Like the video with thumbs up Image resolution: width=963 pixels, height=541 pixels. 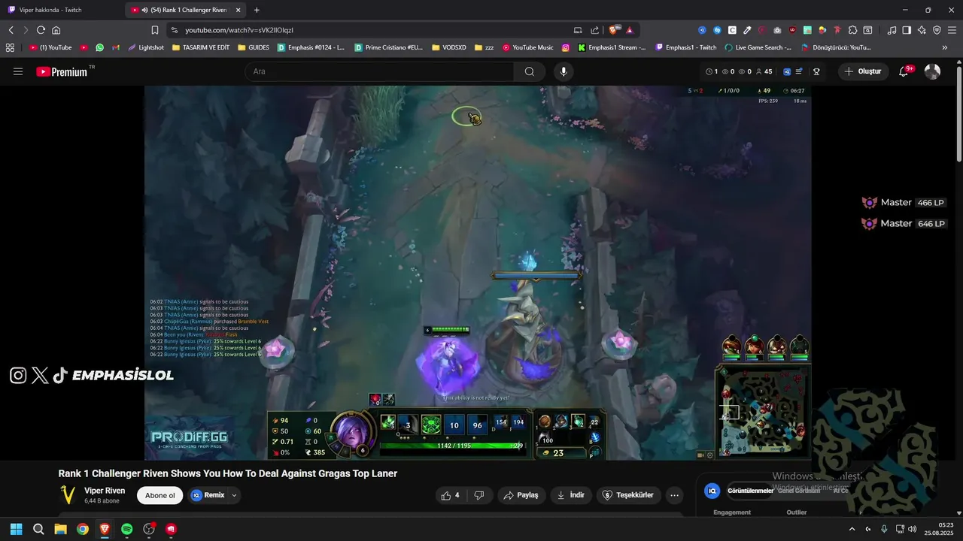451,495
